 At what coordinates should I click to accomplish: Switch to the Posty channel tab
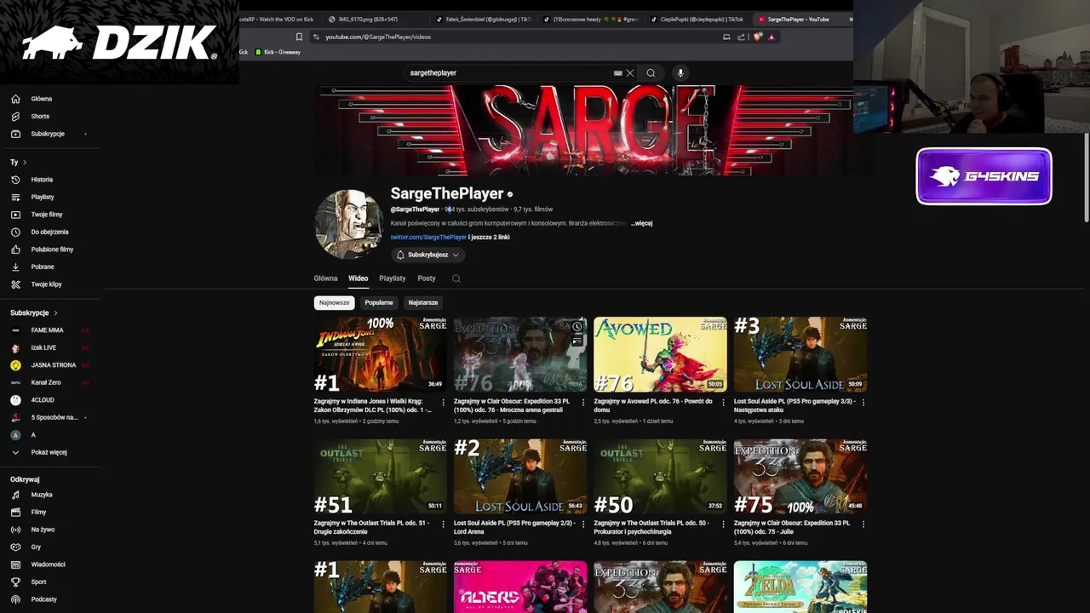427,278
